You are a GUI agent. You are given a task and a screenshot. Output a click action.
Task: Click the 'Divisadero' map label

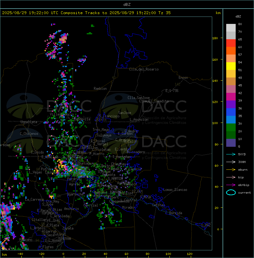[x=136, y=152]
